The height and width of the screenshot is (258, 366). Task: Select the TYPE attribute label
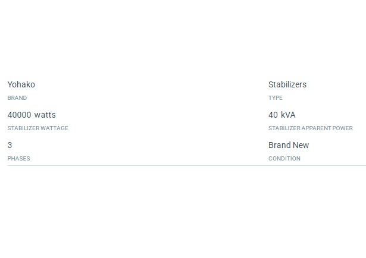pyautogui.click(x=276, y=98)
